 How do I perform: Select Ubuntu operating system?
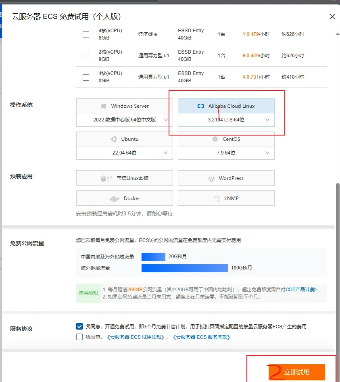tap(125, 139)
